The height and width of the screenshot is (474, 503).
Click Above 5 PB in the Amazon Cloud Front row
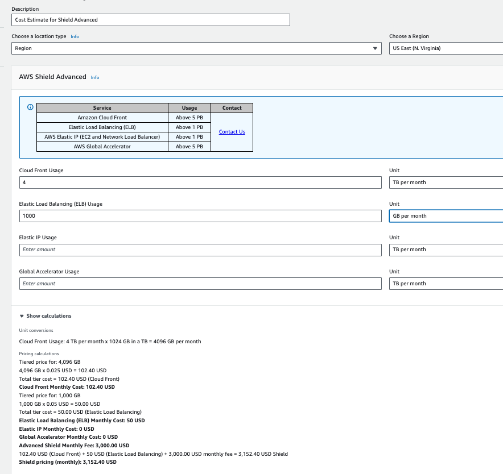(189, 118)
